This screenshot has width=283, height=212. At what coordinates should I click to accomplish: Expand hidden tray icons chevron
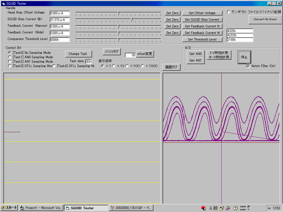[x=269, y=208]
